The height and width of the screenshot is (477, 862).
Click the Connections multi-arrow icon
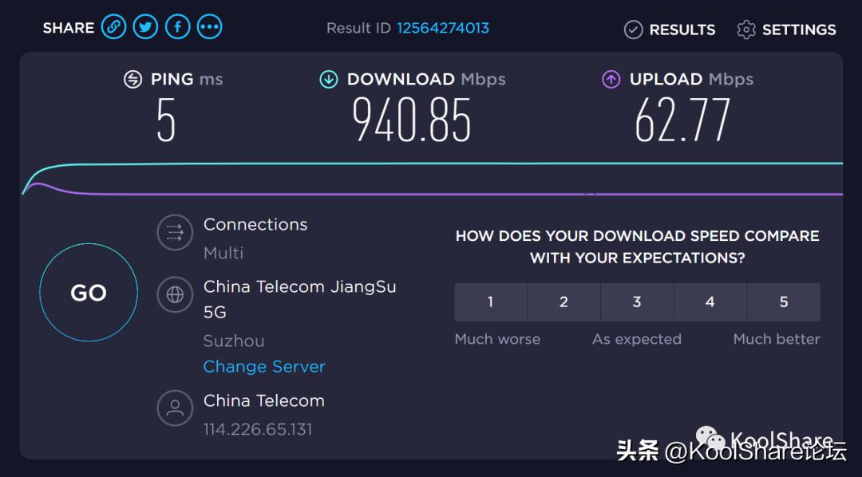pos(175,233)
